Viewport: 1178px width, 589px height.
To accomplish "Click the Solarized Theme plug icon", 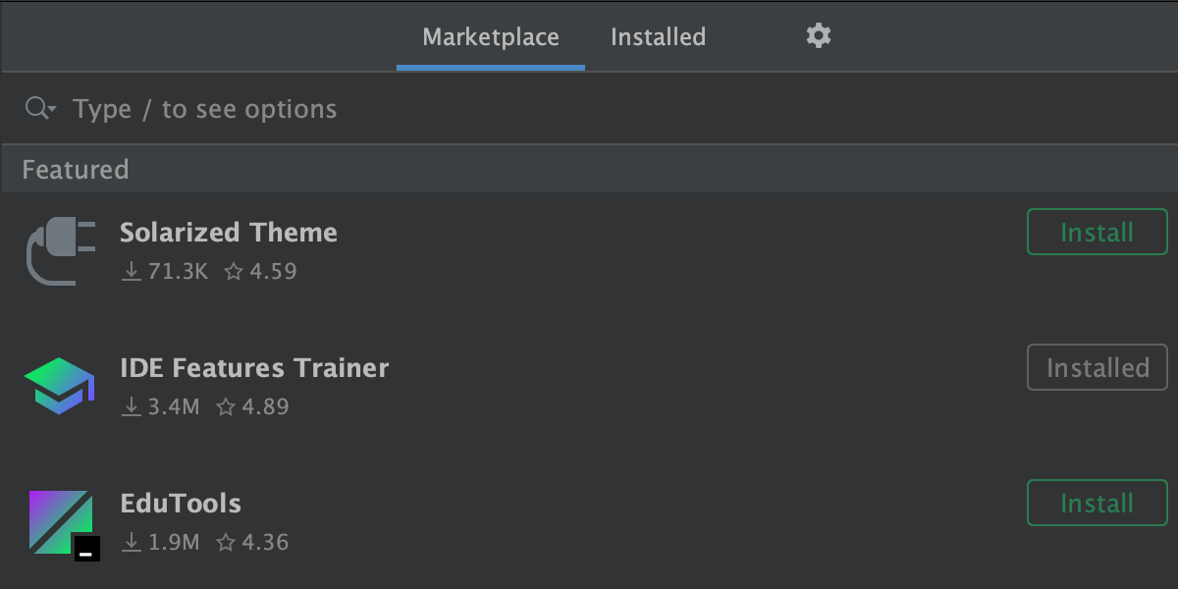I will [61, 251].
